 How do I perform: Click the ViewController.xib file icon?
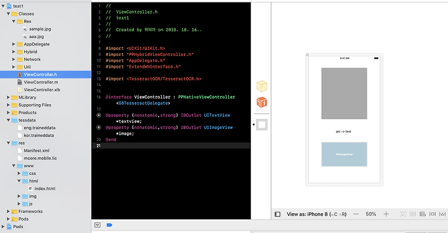19,90
